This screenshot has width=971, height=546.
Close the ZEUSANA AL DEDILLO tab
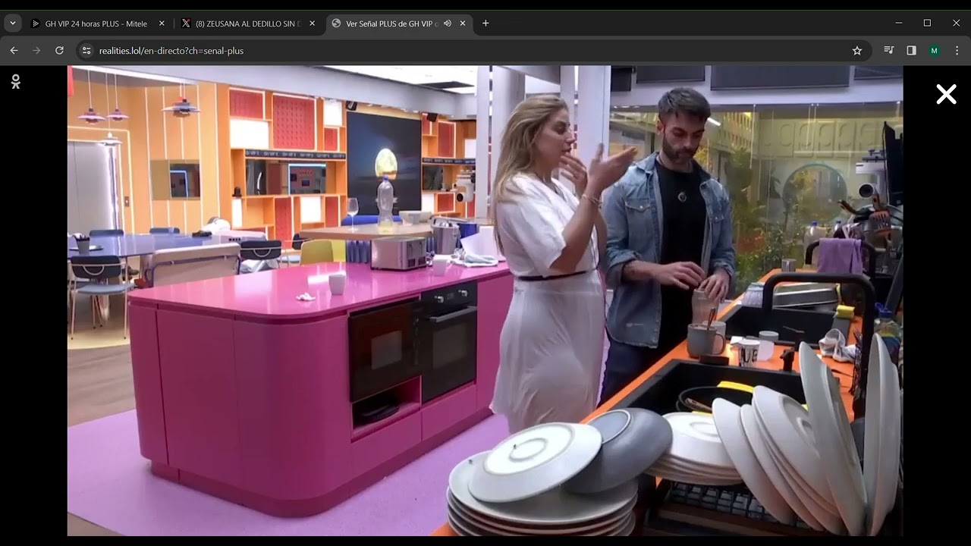(x=312, y=24)
